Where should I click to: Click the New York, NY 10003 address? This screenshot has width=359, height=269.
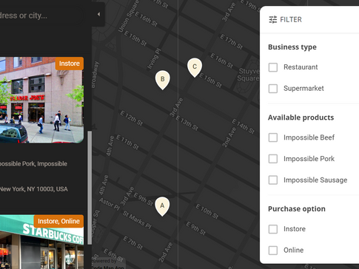click(x=34, y=189)
